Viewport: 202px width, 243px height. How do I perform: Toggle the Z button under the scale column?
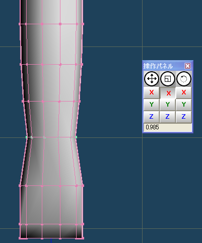click(168, 117)
